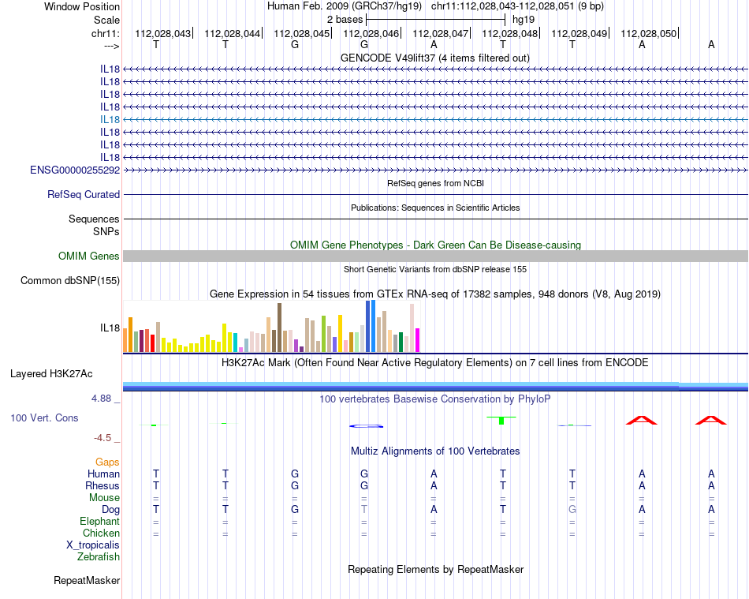749x599 pixels.
Task: Open the Layered H3K27Ac track label
Action: click(x=51, y=374)
